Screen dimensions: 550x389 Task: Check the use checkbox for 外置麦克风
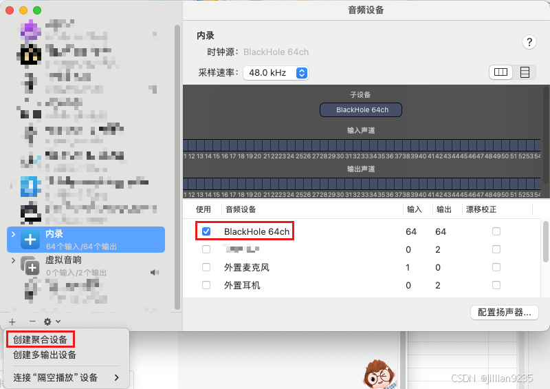(x=206, y=267)
